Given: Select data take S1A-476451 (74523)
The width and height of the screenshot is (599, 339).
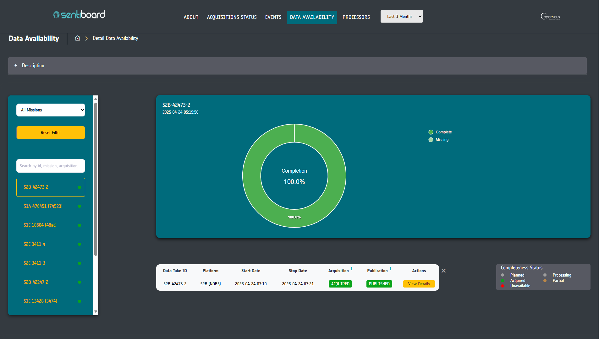Looking at the screenshot, I should (43, 206).
